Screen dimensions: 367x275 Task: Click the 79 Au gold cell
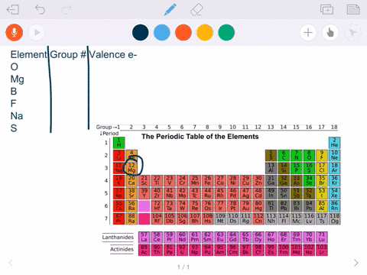coord(245,206)
